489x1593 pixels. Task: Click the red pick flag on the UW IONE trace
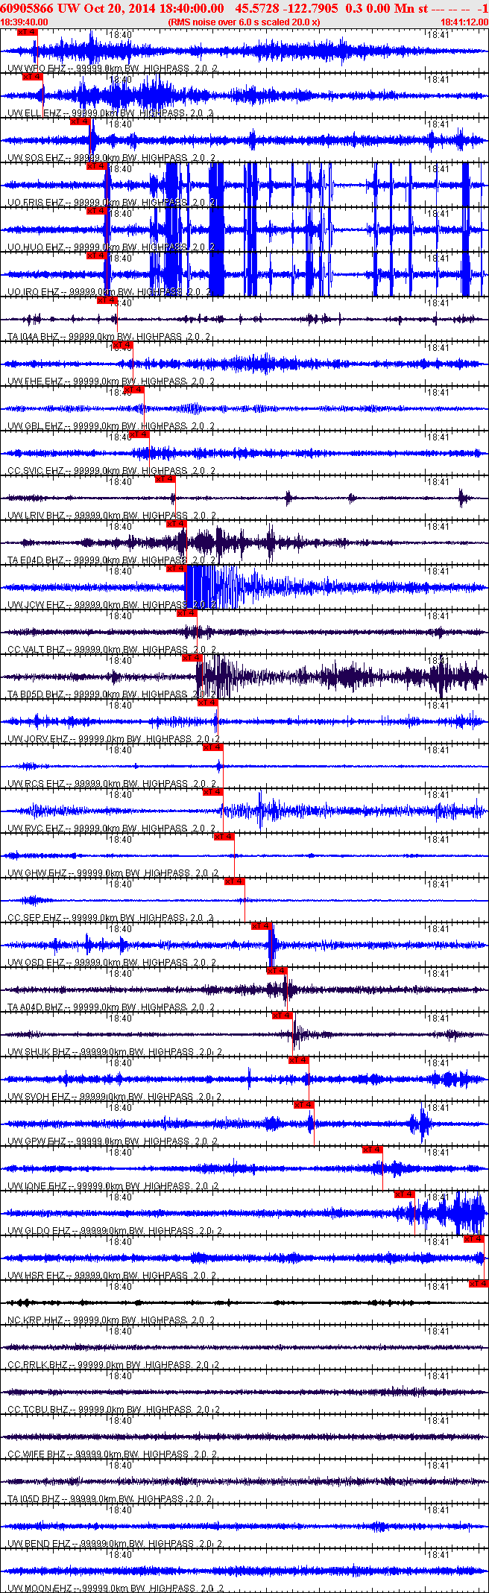click(373, 1150)
